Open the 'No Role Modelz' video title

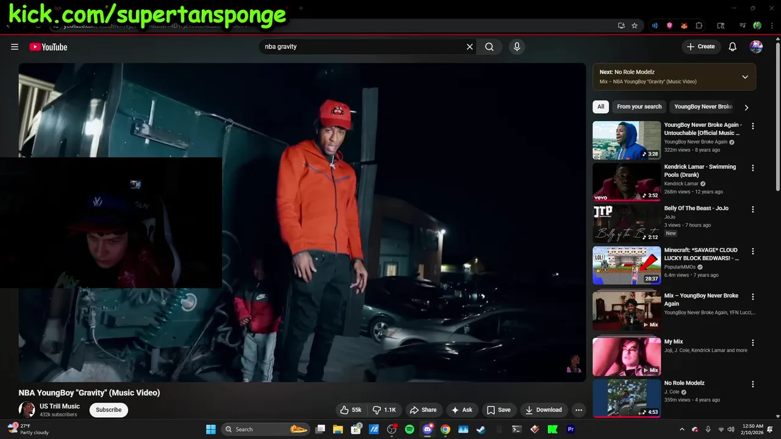click(685, 383)
